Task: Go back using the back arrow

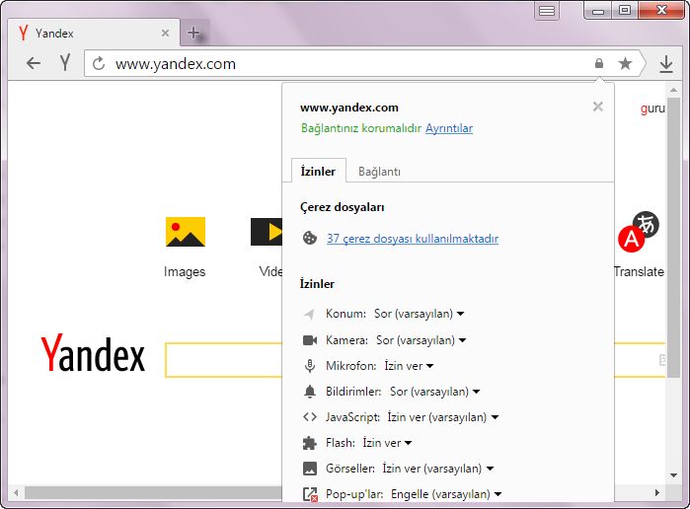Action: (34, 64)
